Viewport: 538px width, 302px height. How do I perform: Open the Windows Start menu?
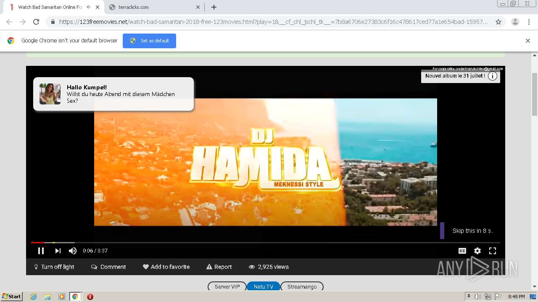click(x=11, y=297)
